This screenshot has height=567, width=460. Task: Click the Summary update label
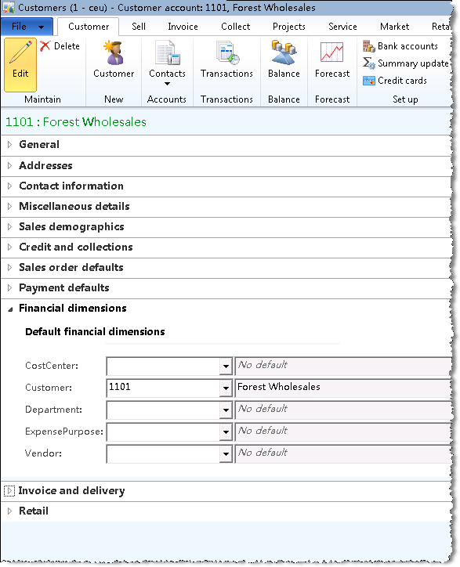pos(413,63)
